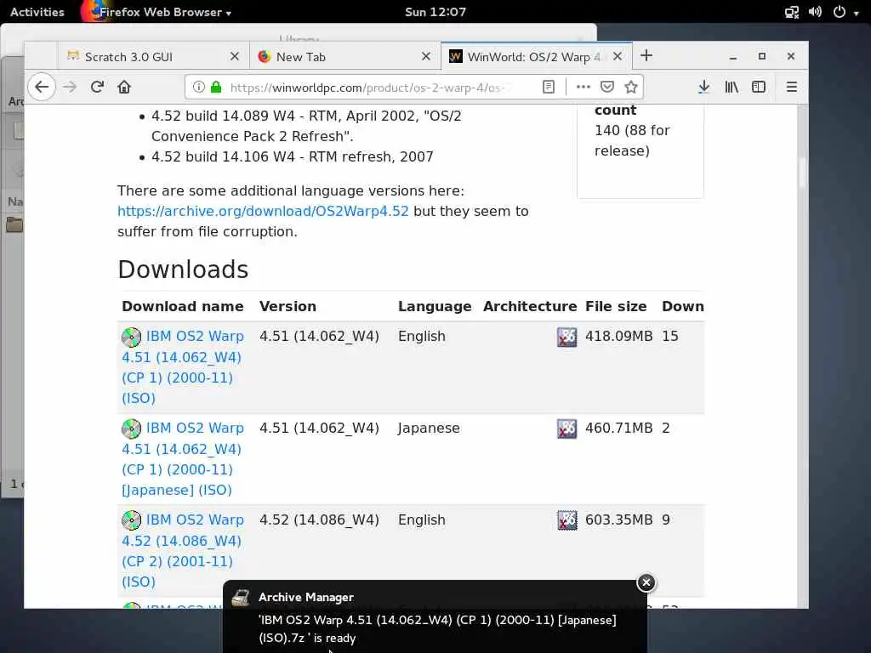Click the Architecture column header

530,306
